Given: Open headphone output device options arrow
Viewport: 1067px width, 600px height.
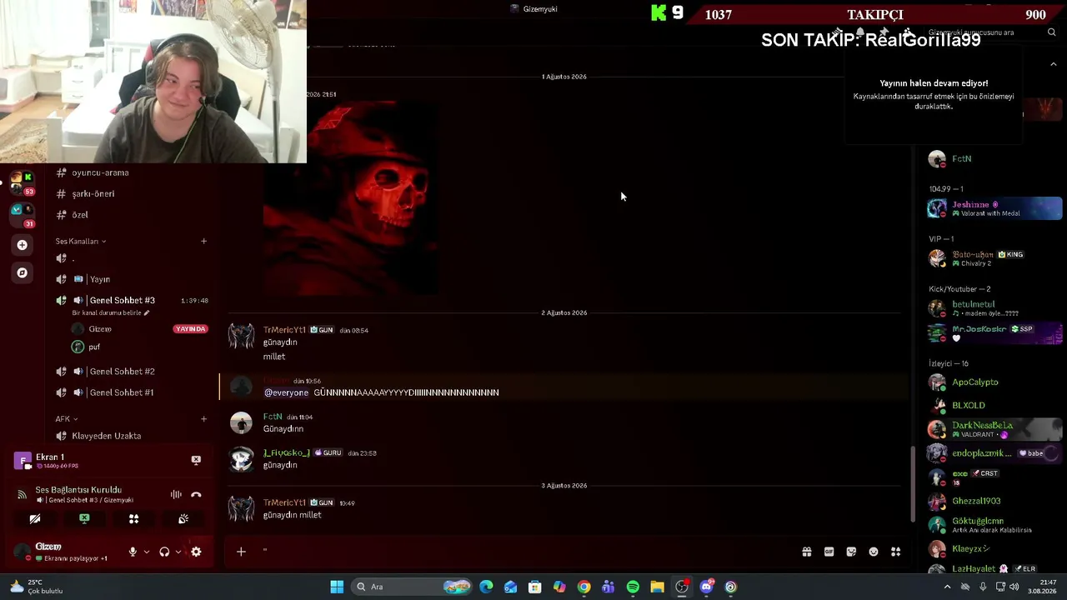Looking at the screenshot, I should pyautogui.click(x=178, y=552).
